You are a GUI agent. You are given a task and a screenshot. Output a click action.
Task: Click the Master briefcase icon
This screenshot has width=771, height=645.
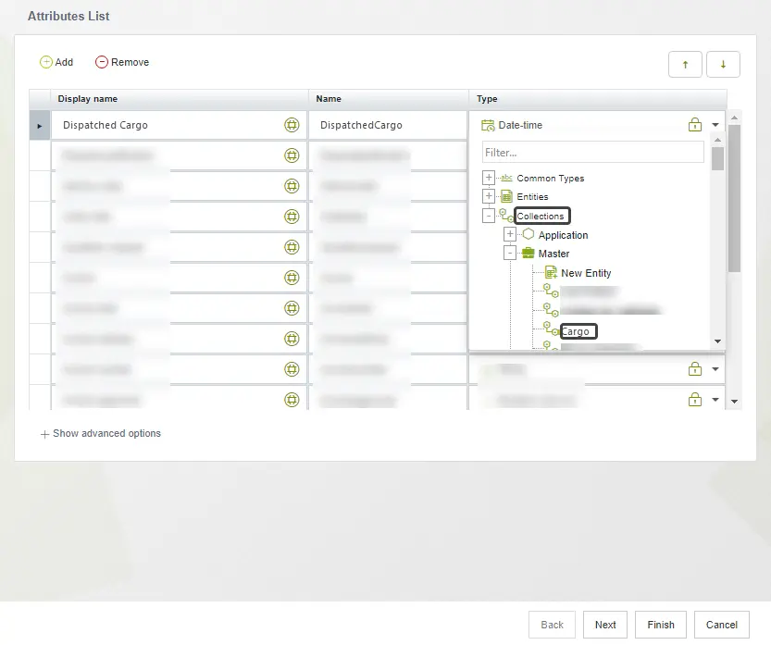529,254
